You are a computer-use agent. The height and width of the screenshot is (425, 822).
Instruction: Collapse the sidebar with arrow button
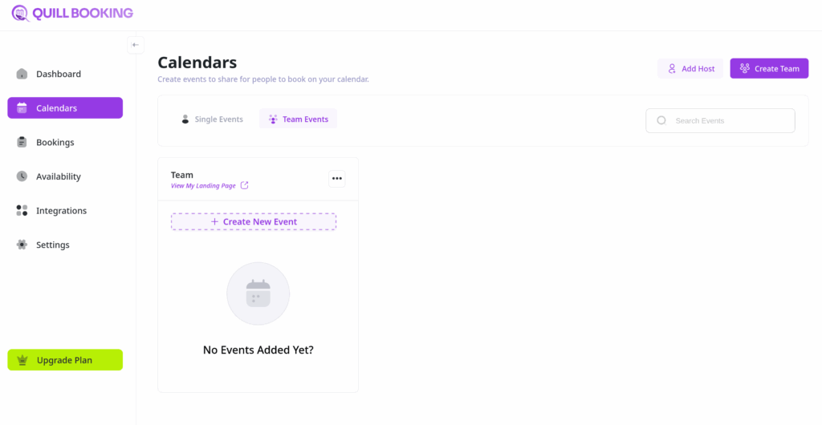coord(136,45)
